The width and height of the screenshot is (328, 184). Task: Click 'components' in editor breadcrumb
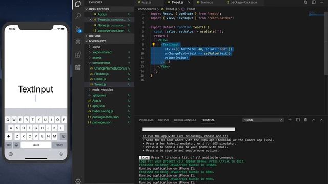pos(147,9)
